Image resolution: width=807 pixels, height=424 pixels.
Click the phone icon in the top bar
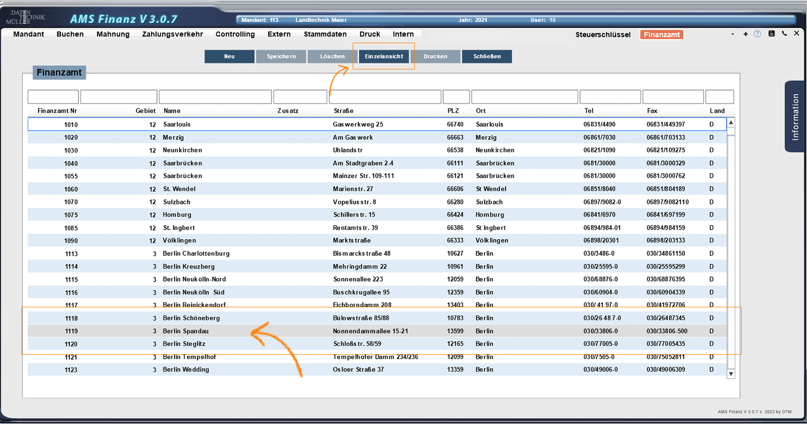coord(784,34)
